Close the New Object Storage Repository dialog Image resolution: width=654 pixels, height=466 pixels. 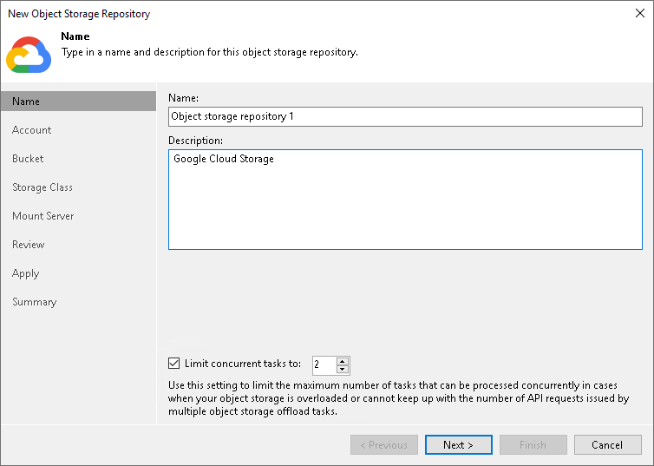pyautogui.click(x=640, y=13)
